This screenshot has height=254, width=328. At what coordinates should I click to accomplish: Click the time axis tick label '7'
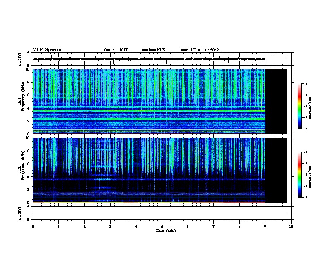pyautogui.click(x=214, y=227)
